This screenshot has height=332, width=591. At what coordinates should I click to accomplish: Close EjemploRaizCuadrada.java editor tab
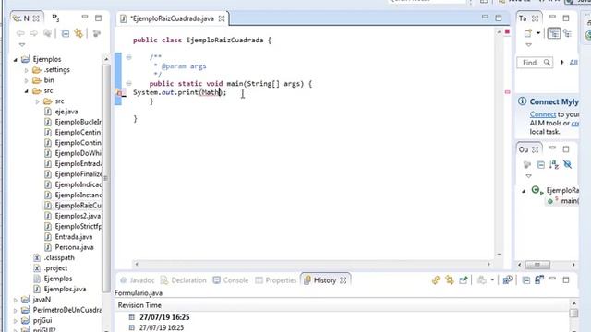pyautogui.click(x=222, y=18)
